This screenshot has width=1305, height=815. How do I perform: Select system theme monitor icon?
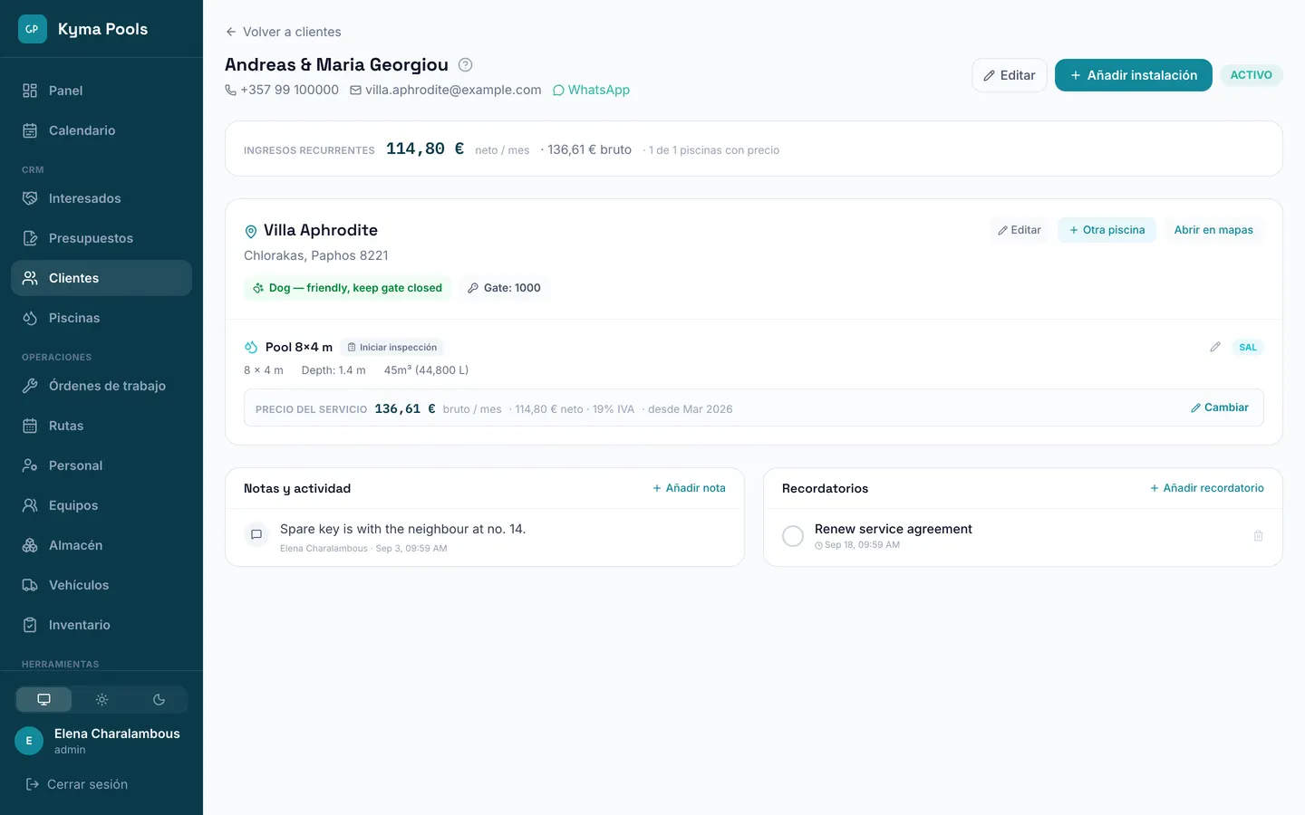(x=43, y=699)
